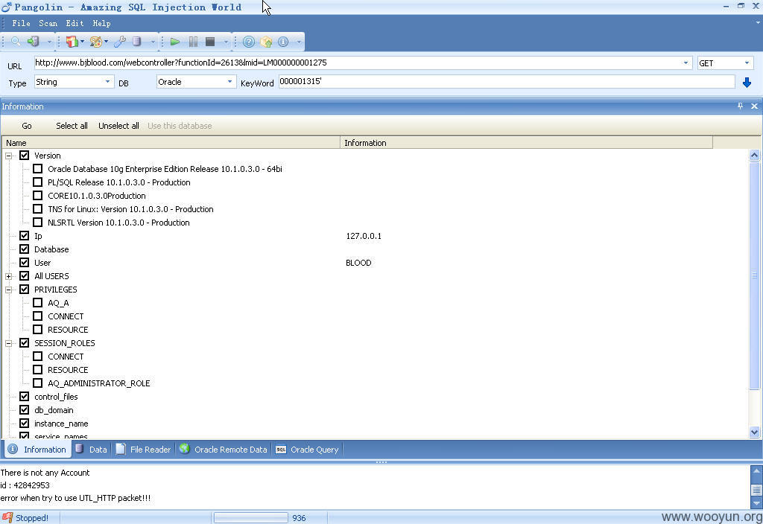Switch to the Data tab

92,450
